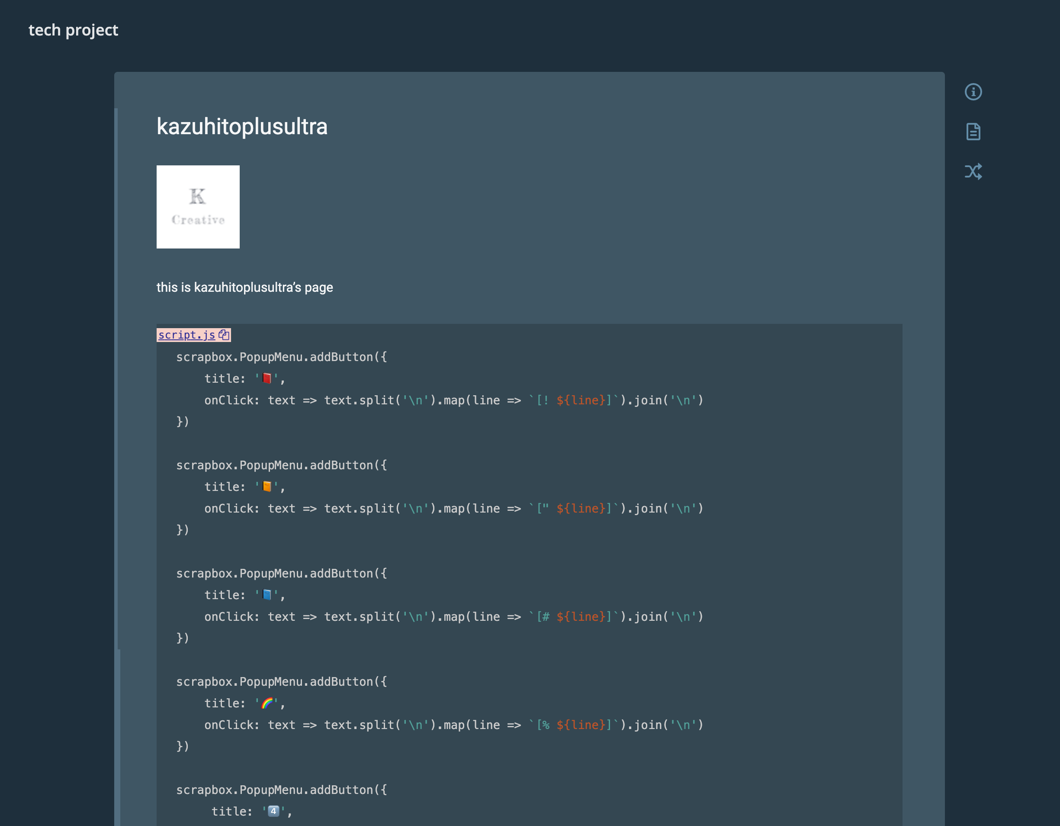Click the onClick line containing [! ${line}]

click(453, 400)
